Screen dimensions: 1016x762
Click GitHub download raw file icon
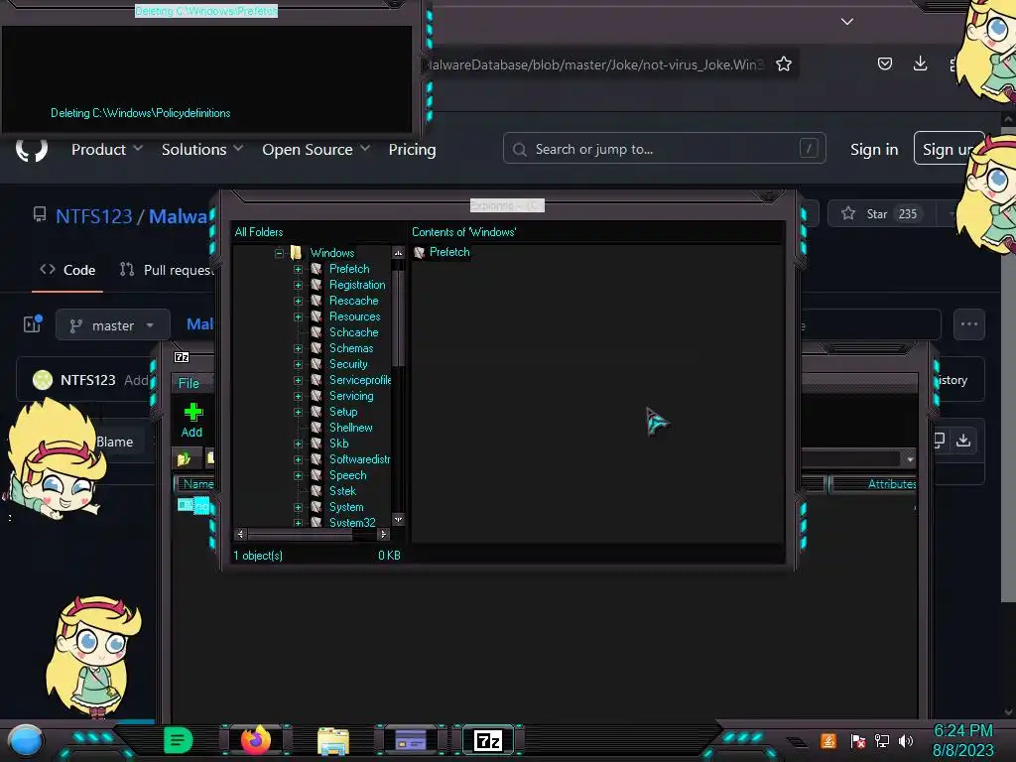[962, 441]
